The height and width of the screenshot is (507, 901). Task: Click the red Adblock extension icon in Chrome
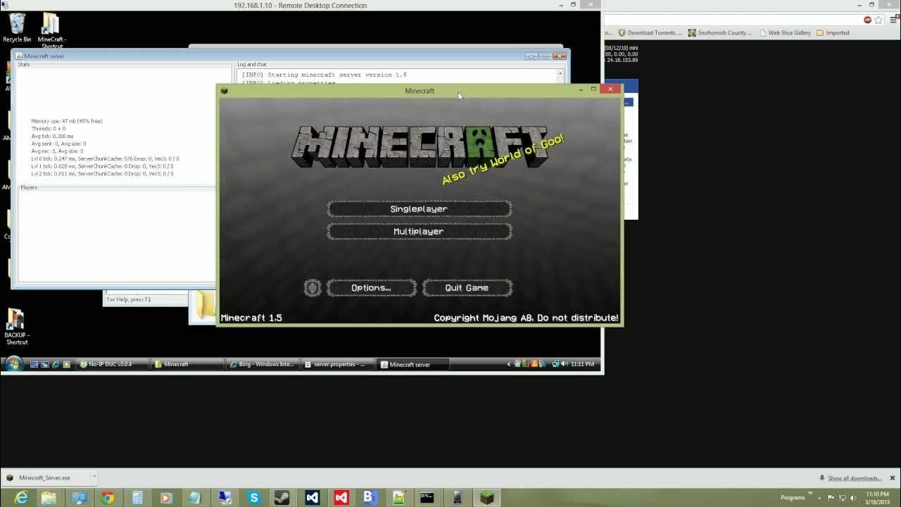click(868, 20)
